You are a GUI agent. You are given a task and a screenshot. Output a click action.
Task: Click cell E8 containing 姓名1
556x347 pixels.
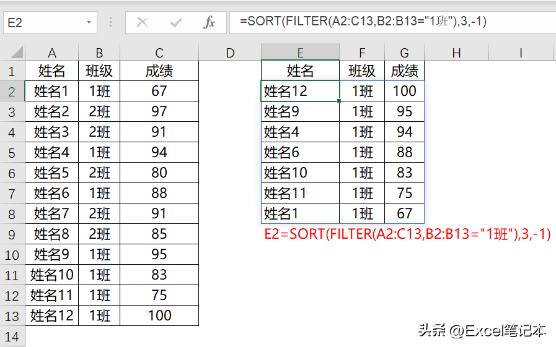[x=301, y=213]
